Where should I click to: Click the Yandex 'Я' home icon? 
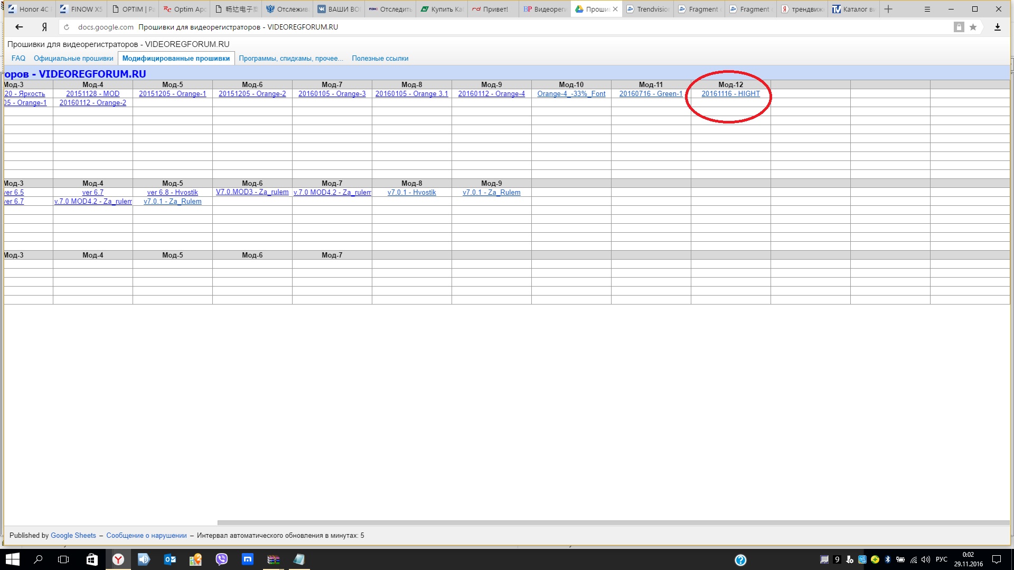coord(44,27)
